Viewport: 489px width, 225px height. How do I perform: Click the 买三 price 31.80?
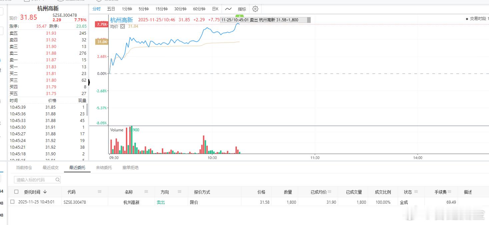click(51, 80)
